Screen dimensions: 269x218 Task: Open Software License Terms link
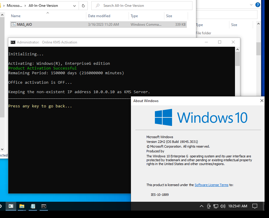[x=211, y=185]
